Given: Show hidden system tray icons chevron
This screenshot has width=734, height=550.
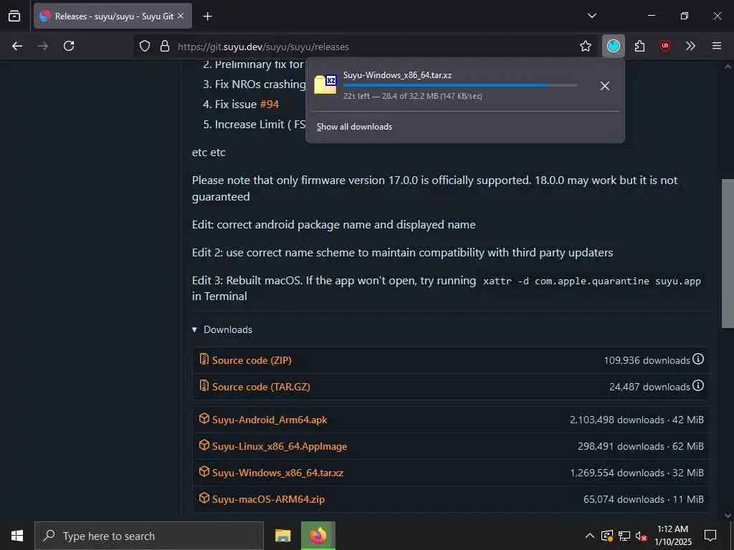Looking at the screenshot, I should click(590, 536).
